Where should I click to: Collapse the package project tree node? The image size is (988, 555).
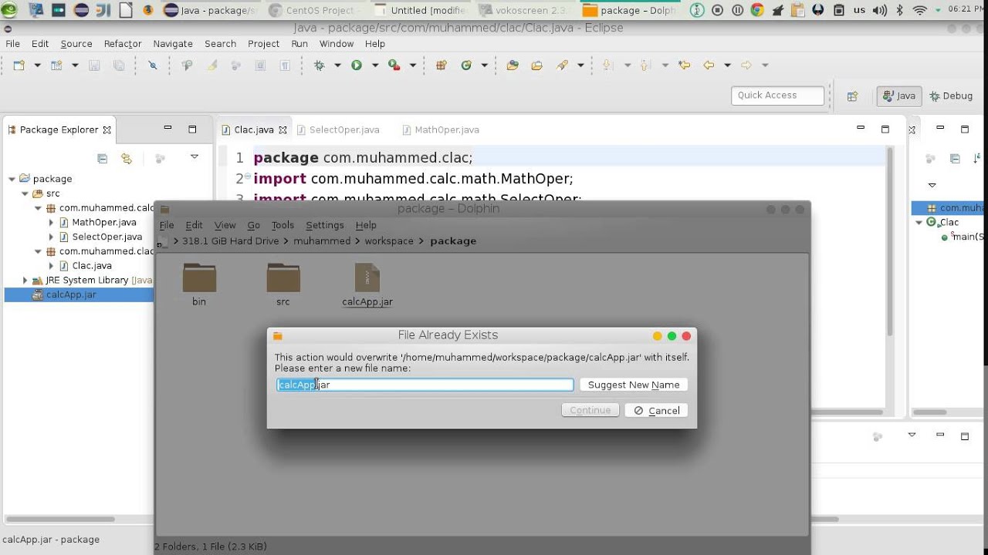12,179
